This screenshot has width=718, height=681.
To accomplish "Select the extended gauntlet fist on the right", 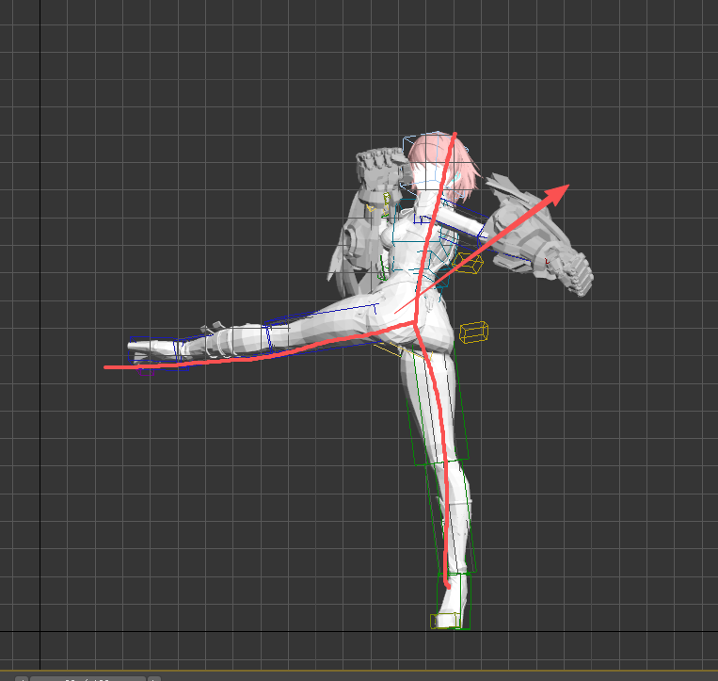I will tap(571, 271).
